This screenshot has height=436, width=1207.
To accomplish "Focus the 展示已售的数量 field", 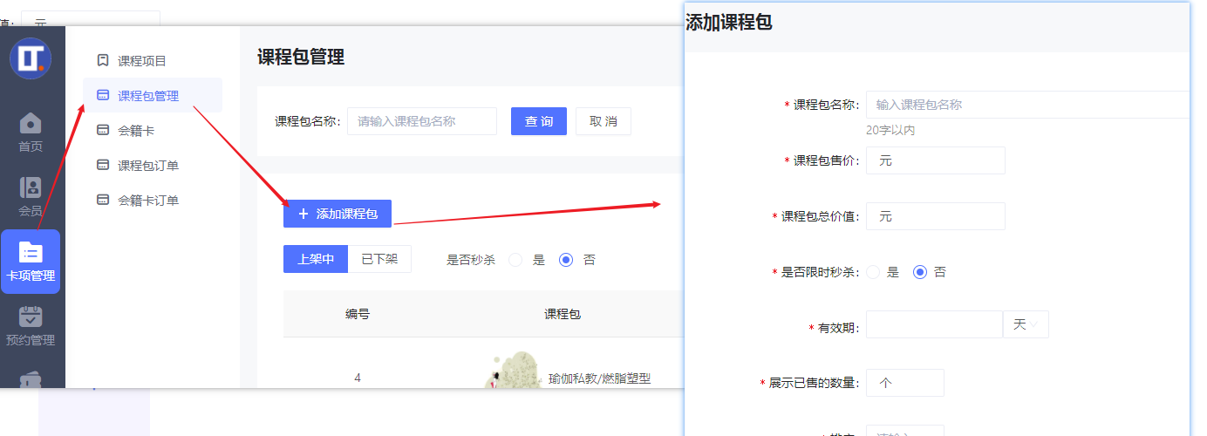I will click(x=905, y=383).
